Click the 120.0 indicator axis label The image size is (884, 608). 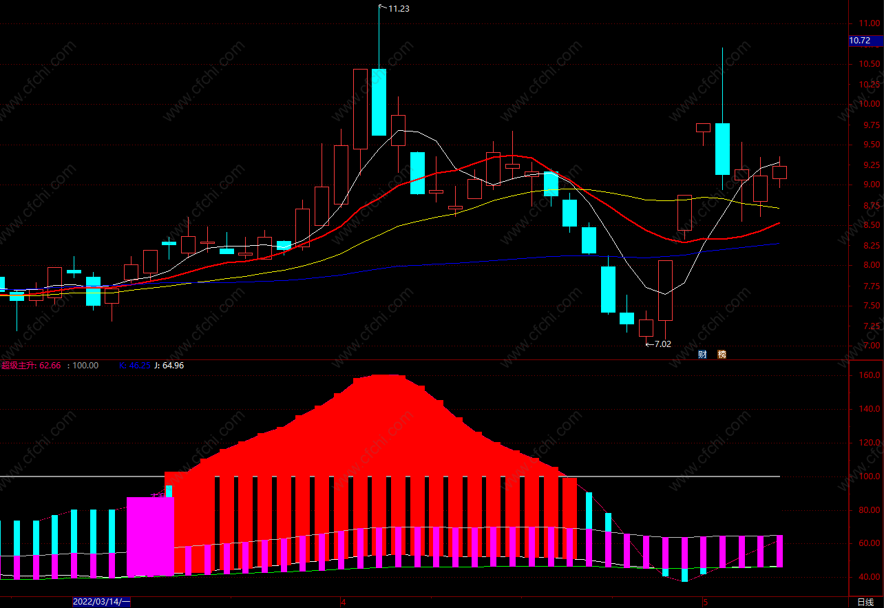tap(870, 443)
